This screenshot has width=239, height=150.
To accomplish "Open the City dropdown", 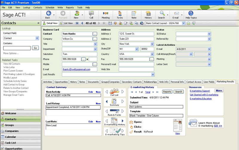I will (152, 44).
